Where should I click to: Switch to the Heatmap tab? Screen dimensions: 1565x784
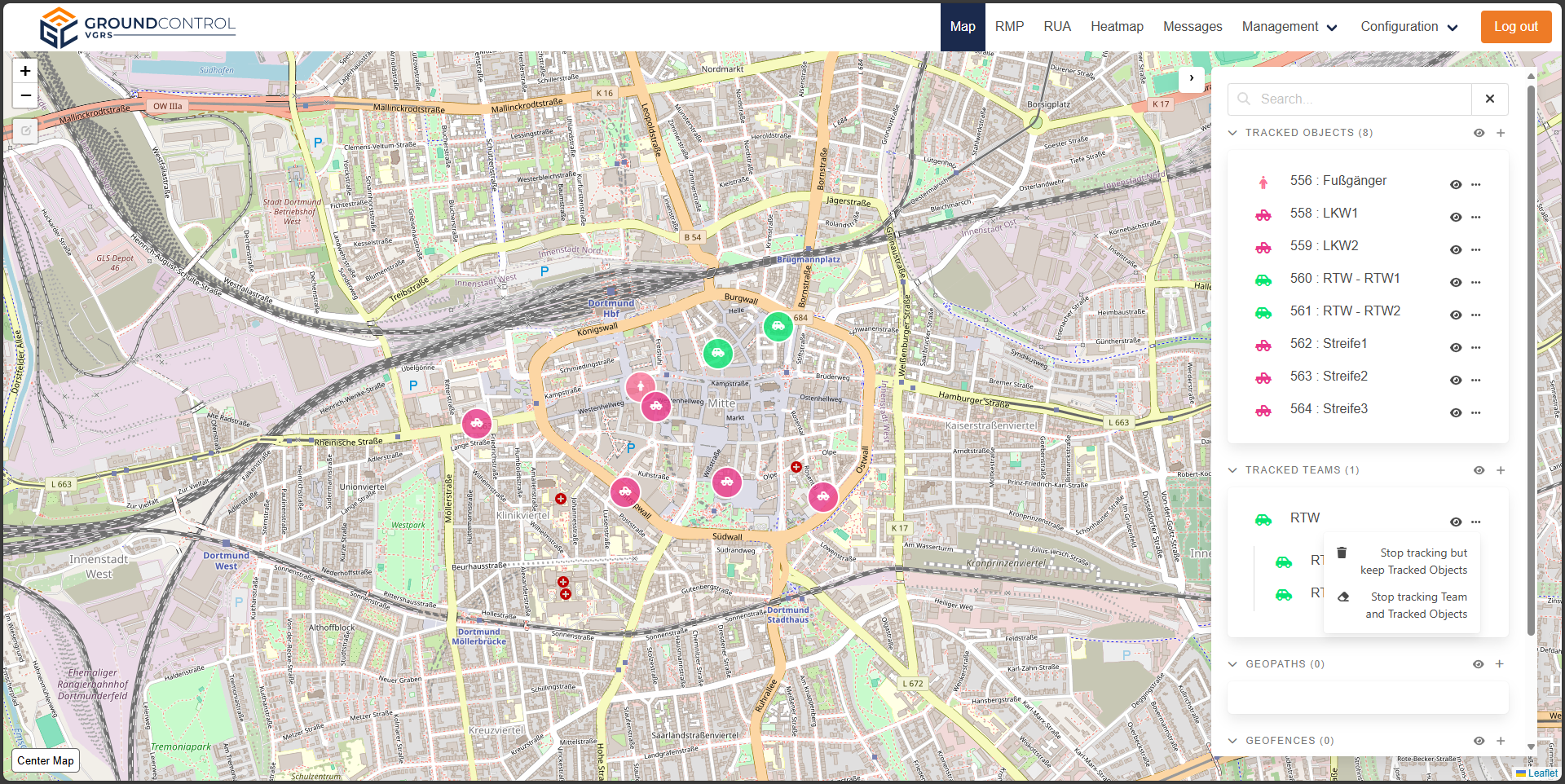click(1117, 27)
